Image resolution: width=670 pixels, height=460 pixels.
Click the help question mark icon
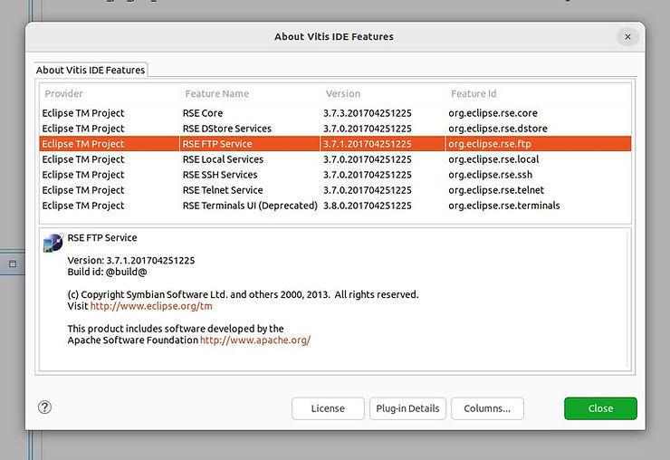[x=43, y=408]
